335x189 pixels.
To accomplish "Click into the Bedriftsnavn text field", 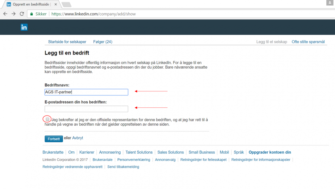I will 86,92.
